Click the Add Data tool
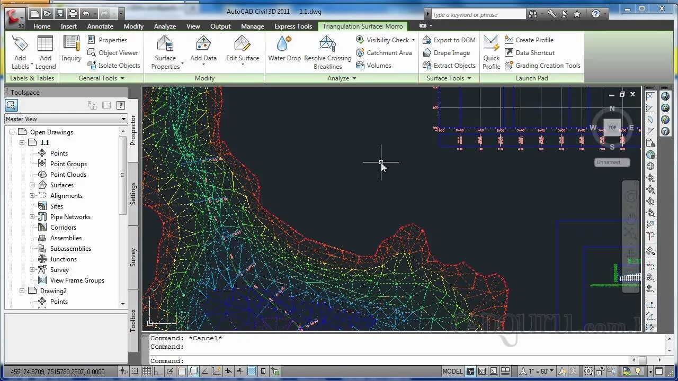The image size is (678, 381). point(203,51)
